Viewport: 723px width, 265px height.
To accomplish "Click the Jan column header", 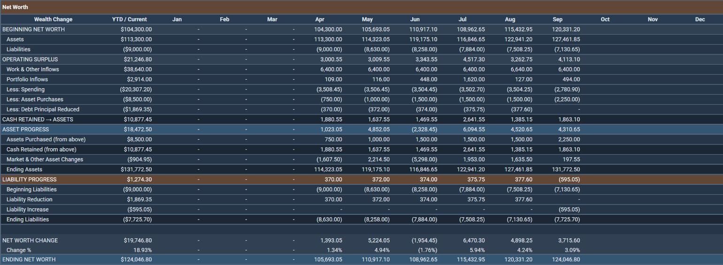I will pos(177,19).
